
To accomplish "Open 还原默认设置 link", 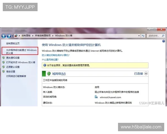I will point(13,67).
